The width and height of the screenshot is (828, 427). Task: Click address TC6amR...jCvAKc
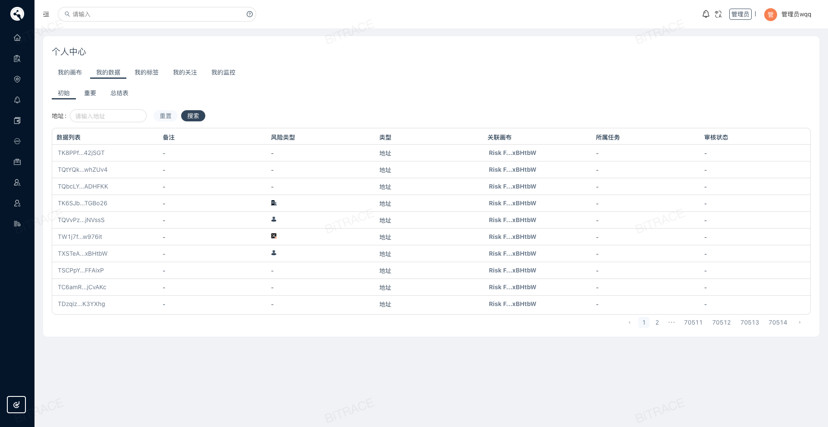(82, 287)
